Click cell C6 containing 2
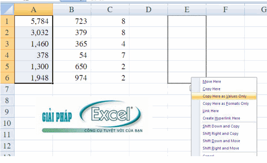The image size is (267, 163). pos(110,78)
